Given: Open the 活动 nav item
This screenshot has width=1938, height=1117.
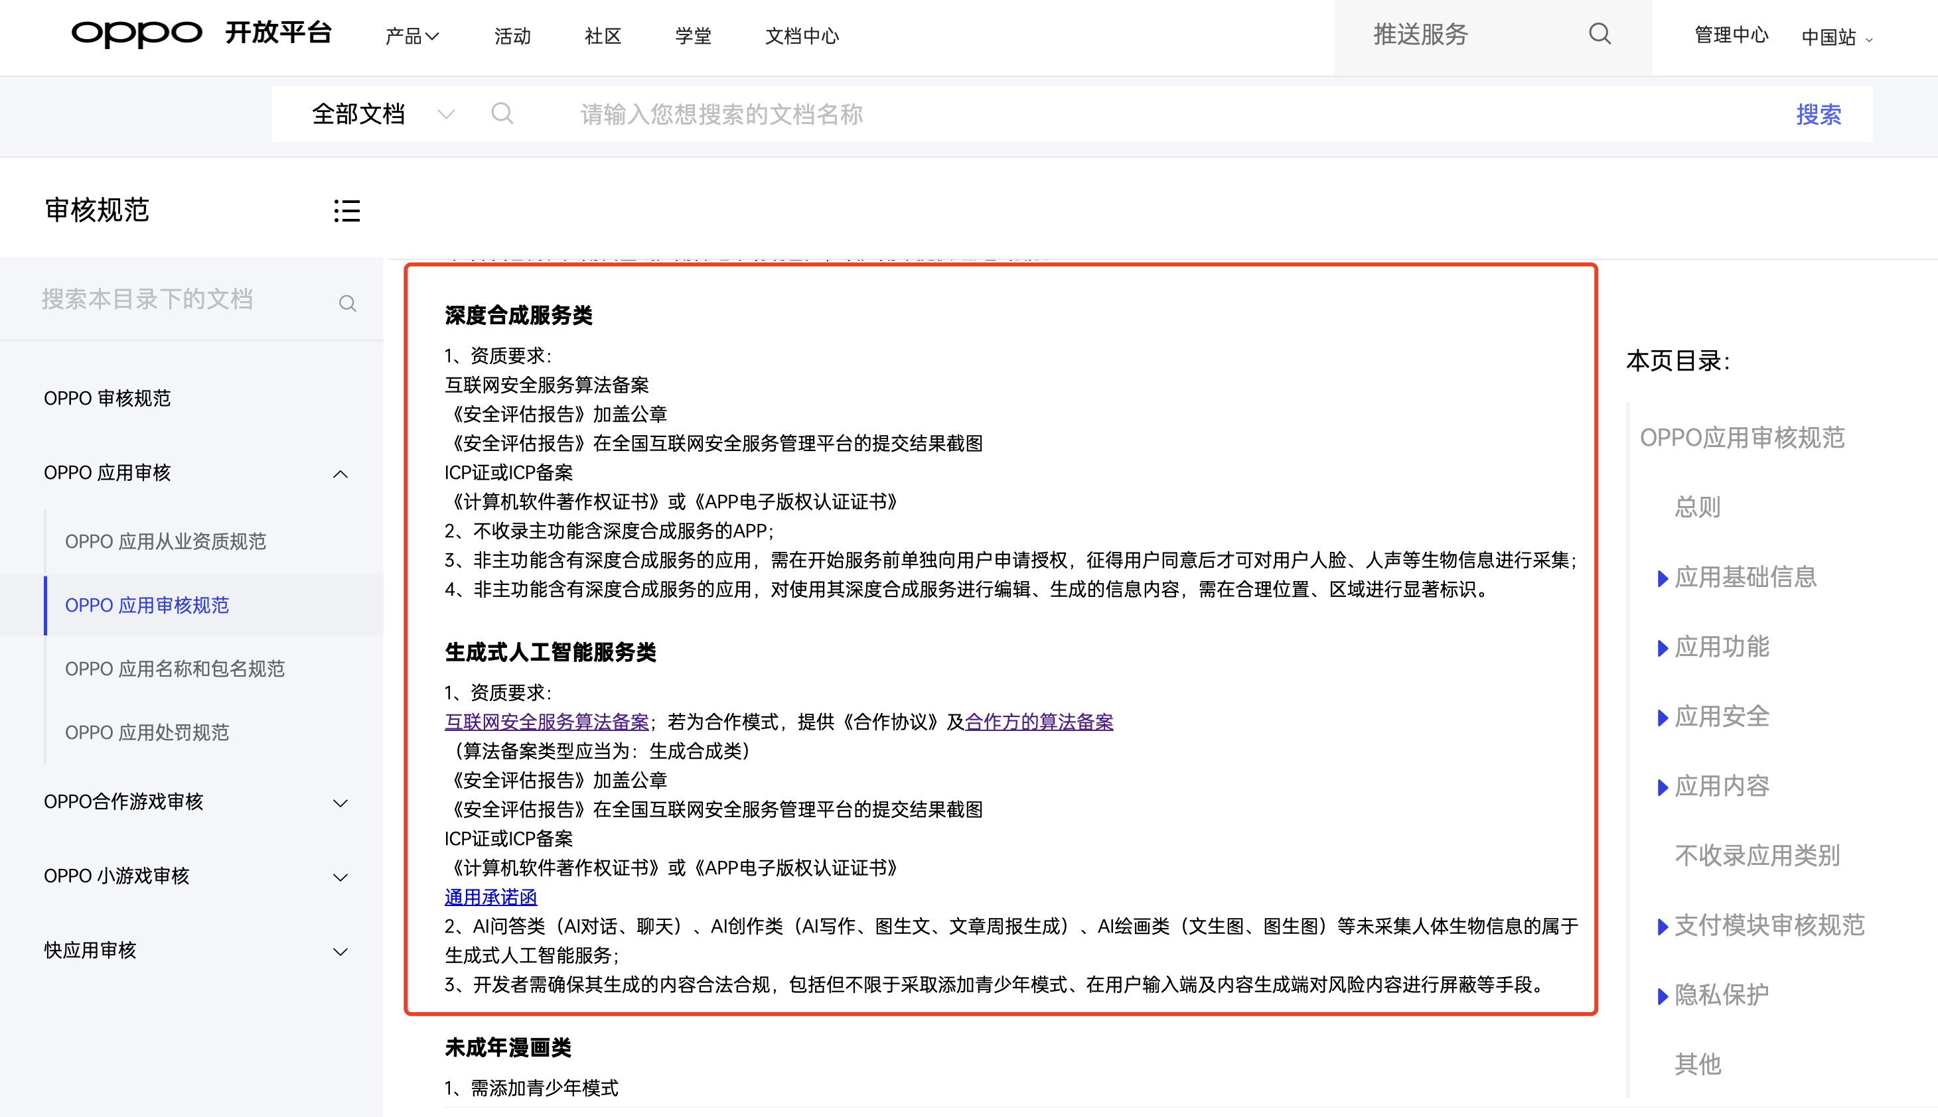Looking at the screenshot, I should click(512, 36).
